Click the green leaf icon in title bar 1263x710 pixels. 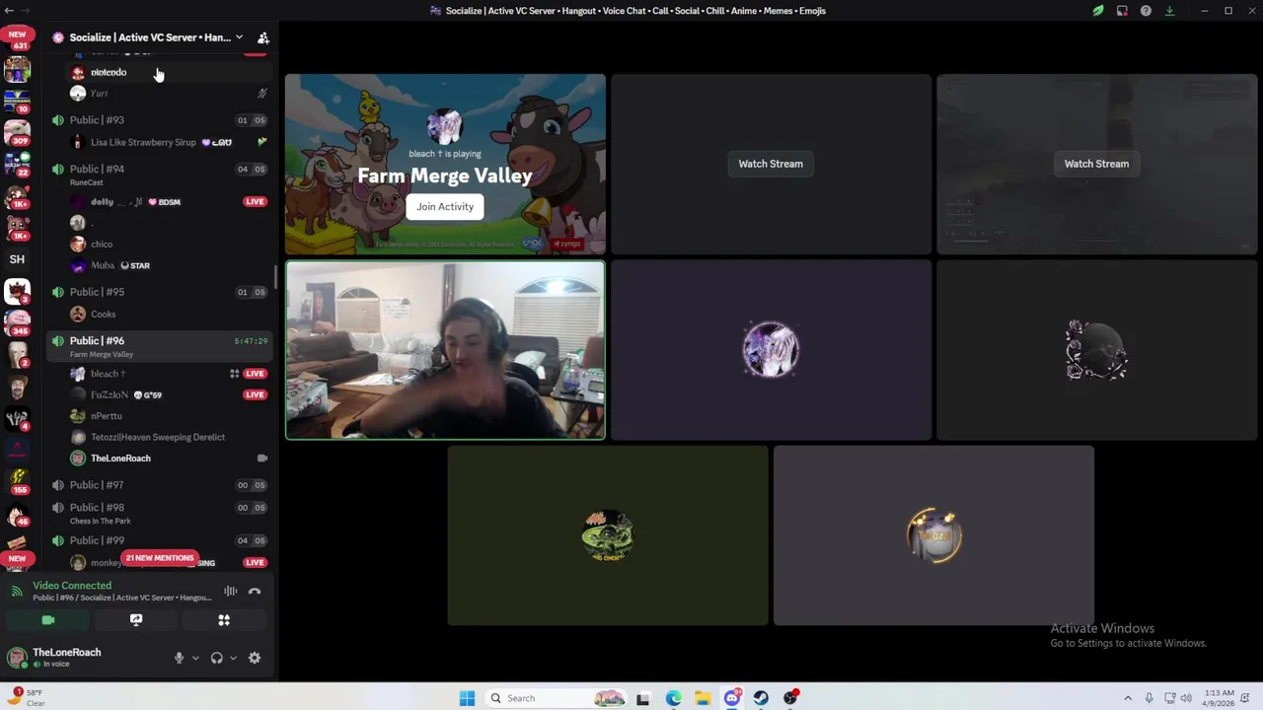tap(1098, 11)
